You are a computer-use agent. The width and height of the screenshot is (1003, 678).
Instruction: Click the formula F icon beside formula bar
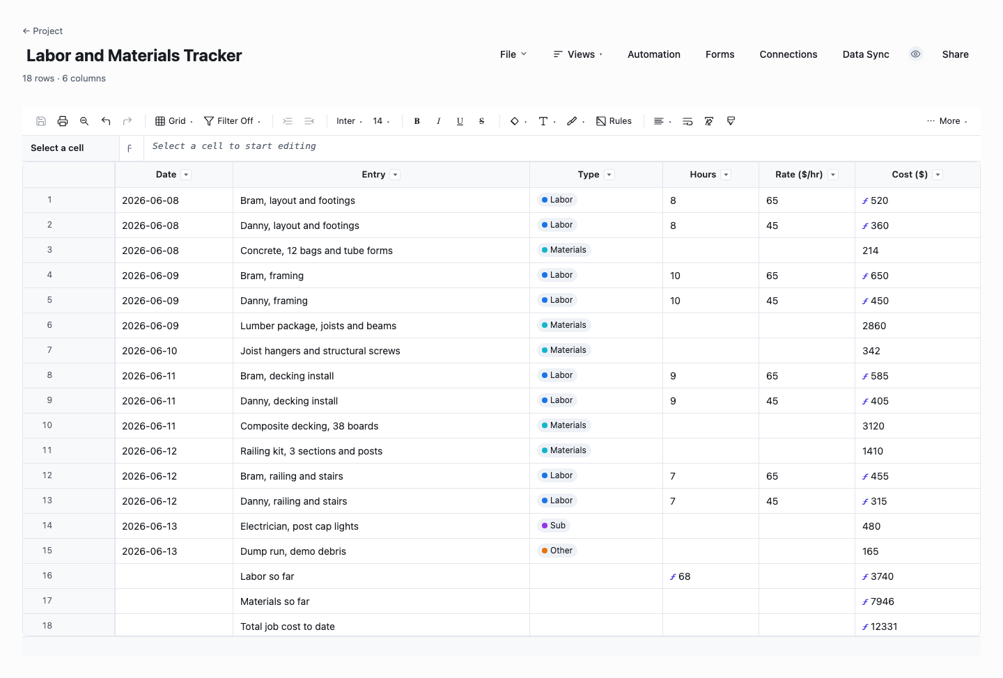point(130,148)
